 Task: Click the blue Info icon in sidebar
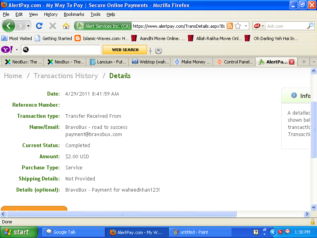[294, 95]
